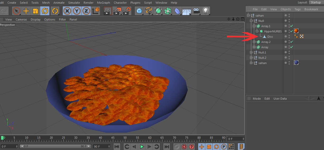Activate the Move tool in top toolbar
Viewport: 324px width, 150px height.
tap(26, 11)
